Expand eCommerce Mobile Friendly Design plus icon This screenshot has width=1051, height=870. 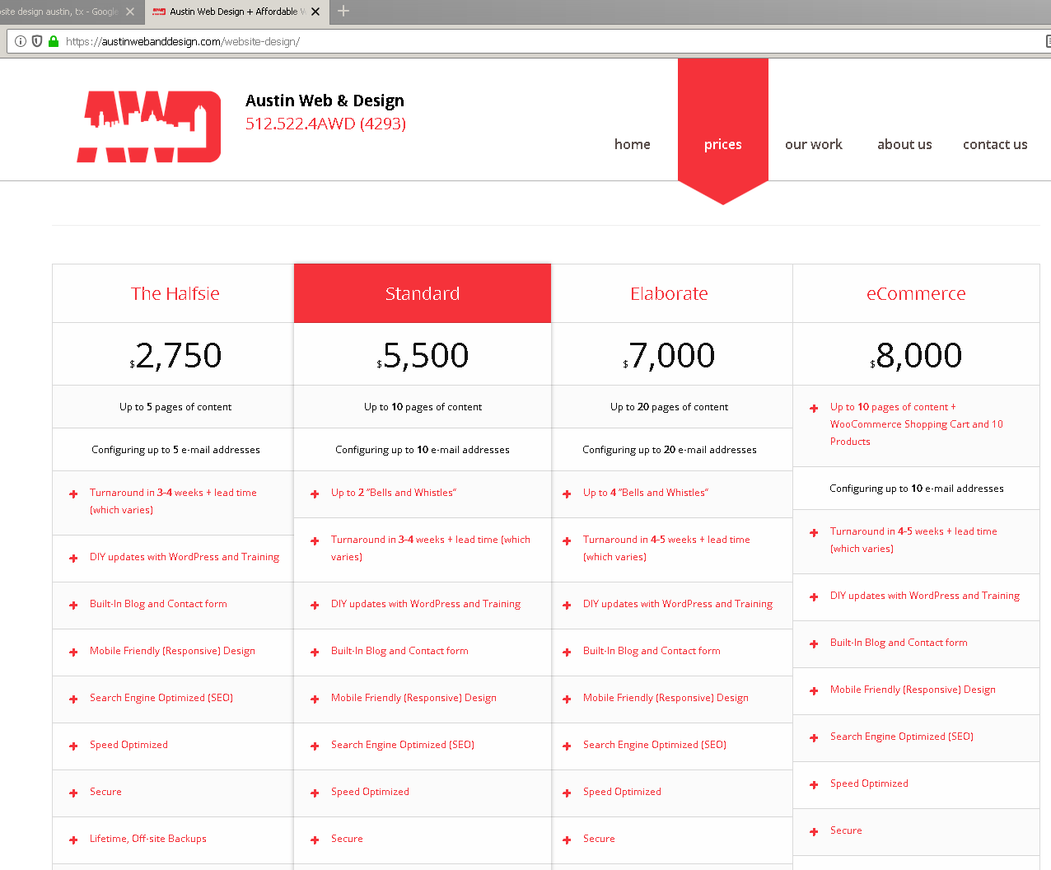pyautogui.click(x=814, y=690)
